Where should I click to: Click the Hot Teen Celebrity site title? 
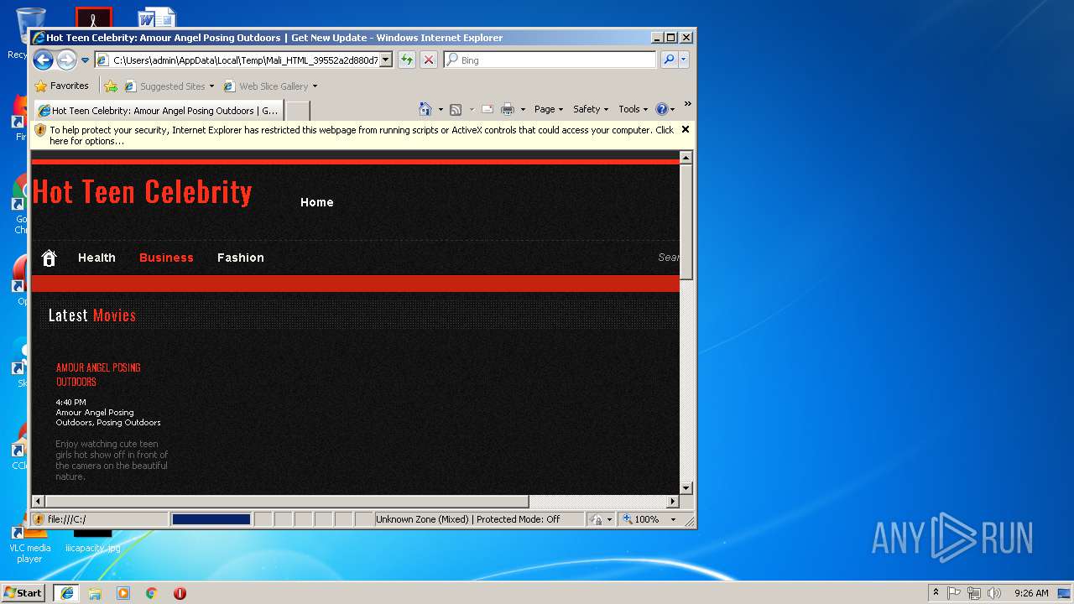click(142, 192)
